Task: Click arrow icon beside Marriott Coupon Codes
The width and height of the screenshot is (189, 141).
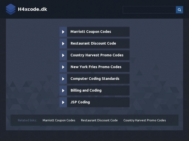Action: (63, 32)
